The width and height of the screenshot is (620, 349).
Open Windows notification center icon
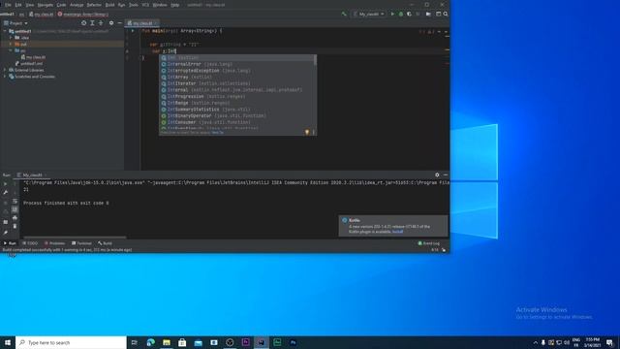pos(609,342)
